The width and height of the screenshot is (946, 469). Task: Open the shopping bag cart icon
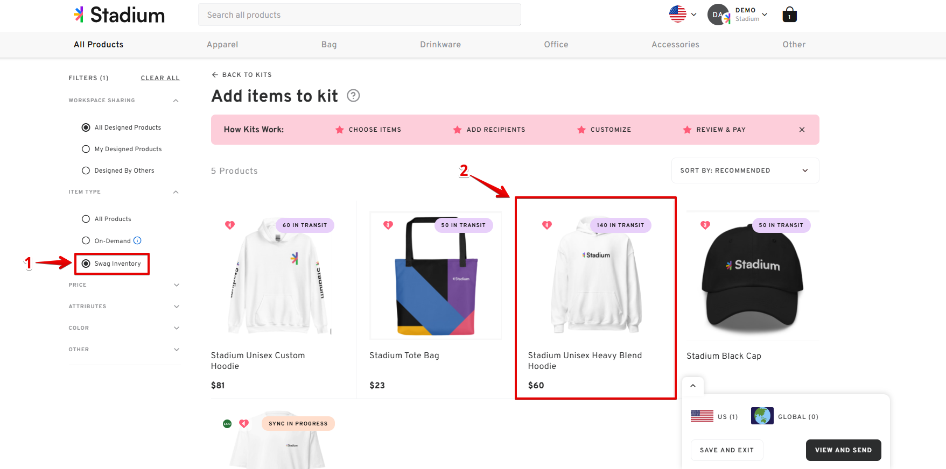[x=789, y=15]
